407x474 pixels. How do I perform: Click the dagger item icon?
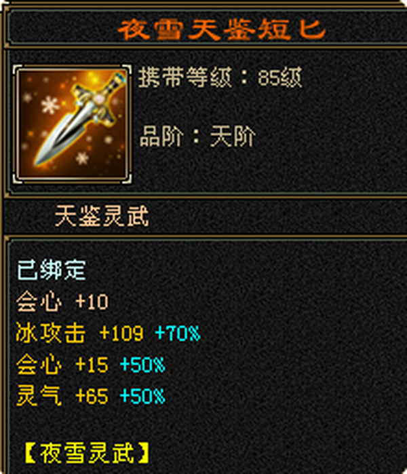[x=72, y=124]
